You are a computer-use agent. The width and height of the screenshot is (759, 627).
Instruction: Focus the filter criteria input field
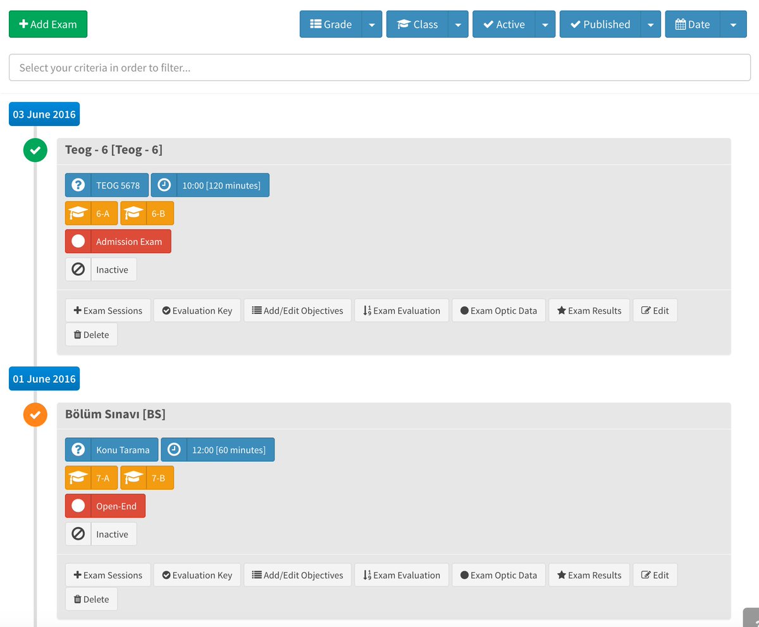coord(379,67)
